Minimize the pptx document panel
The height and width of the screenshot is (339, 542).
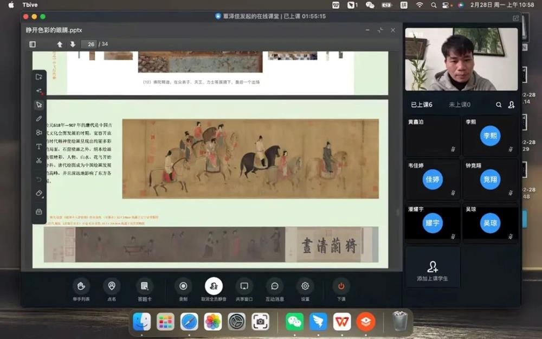click(x=367, y=30)
